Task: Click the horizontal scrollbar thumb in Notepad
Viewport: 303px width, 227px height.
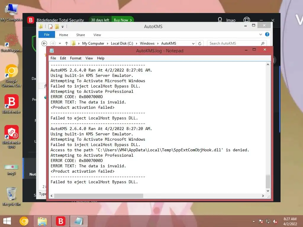Action: [x=99, y=196]
